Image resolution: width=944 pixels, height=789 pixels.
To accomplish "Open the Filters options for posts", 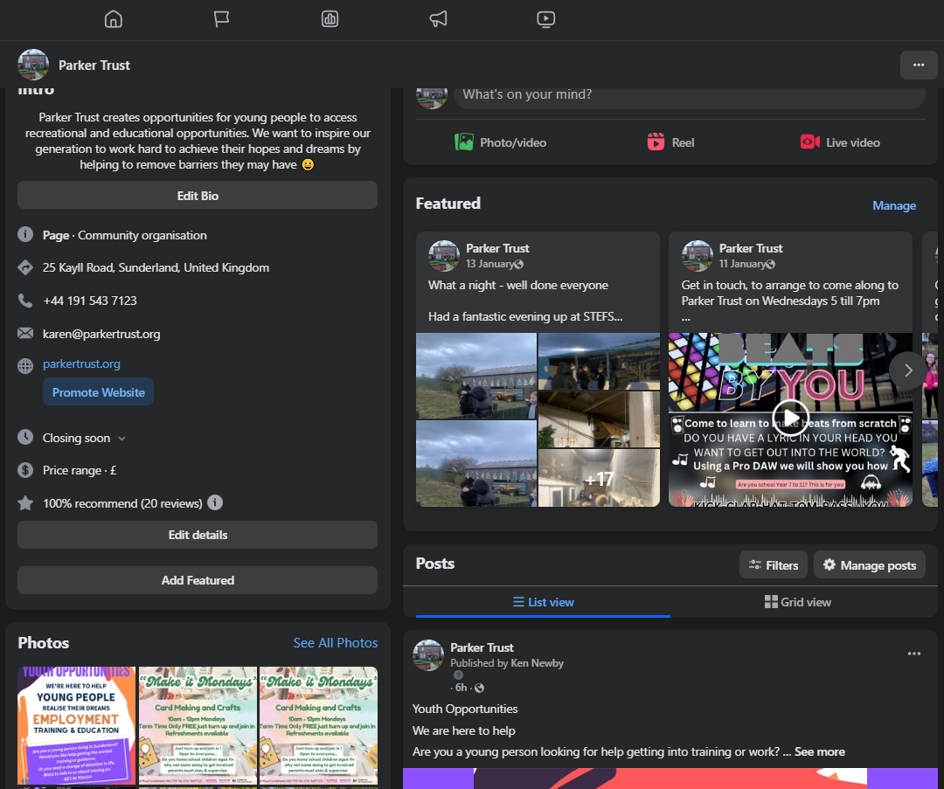I will 773,565.
